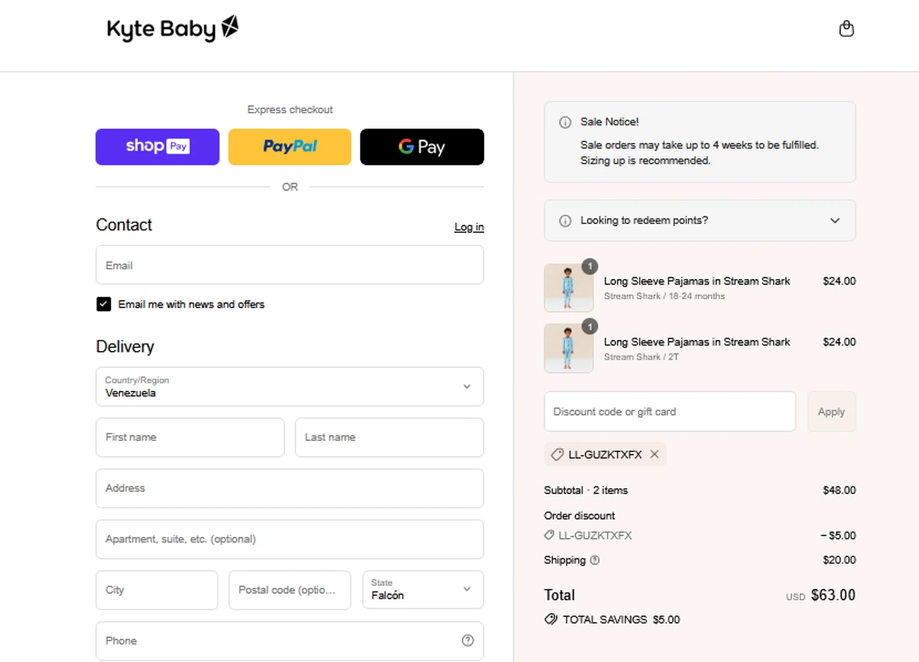Remove the LL-GUZKTXFX discount code tag
This screenshot has width=919, height=662.
[654, 454]
